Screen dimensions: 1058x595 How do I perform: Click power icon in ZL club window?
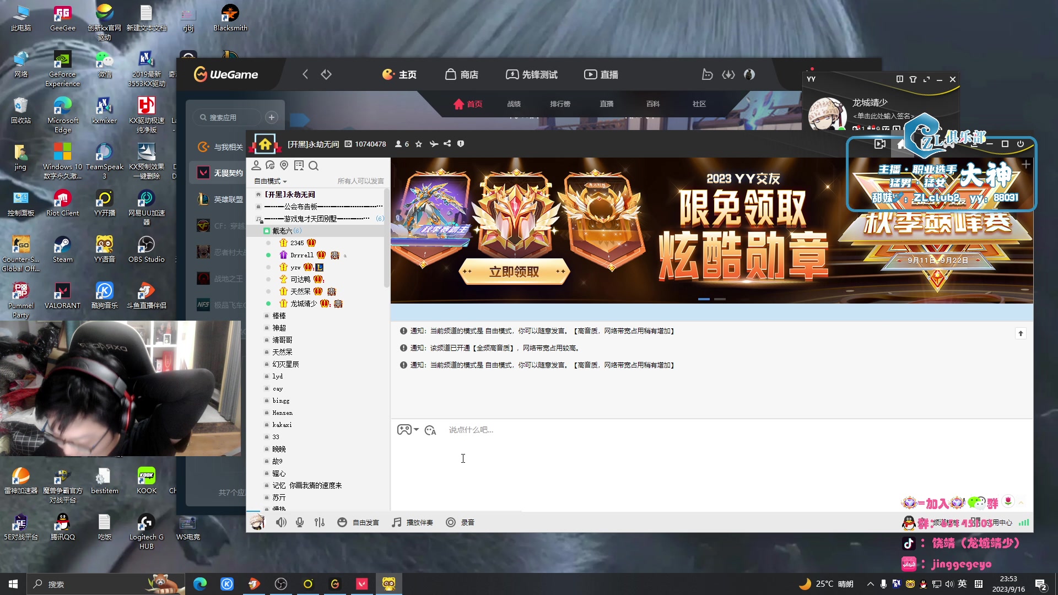tap(1021, 144)
